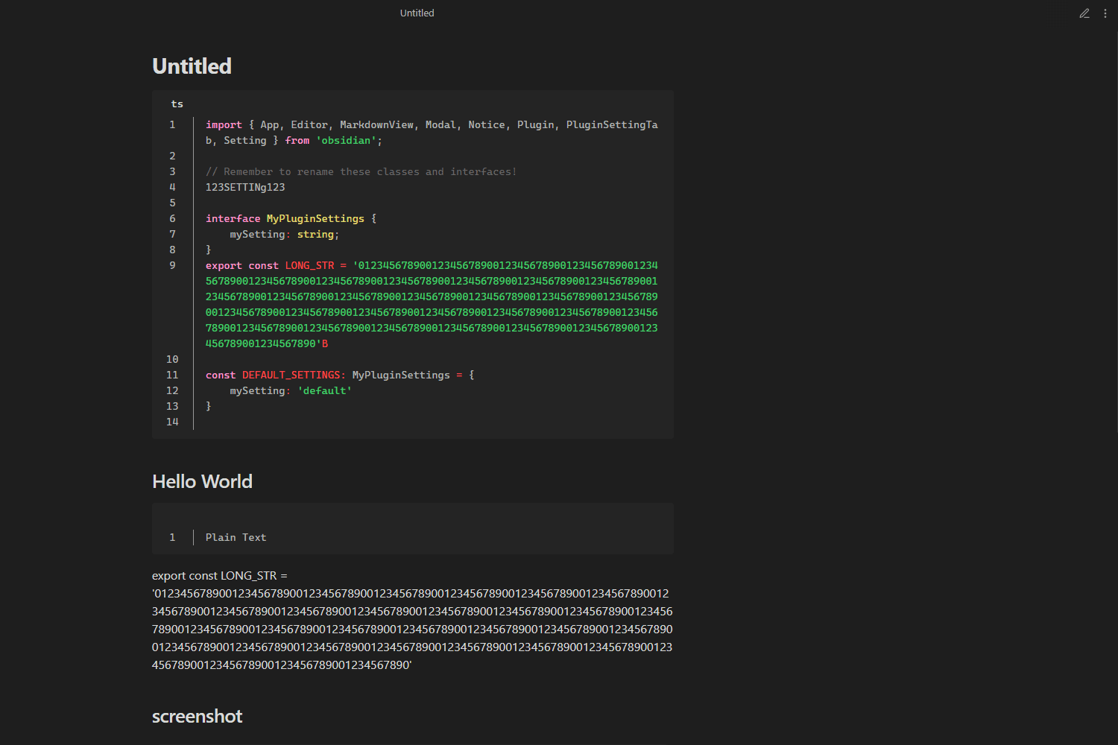Image resolution: width=1118 pixels, height=745 pixels.
Task: Click line number 1 in ts code block
Action: pyautogui.click(x=172, y=125)
